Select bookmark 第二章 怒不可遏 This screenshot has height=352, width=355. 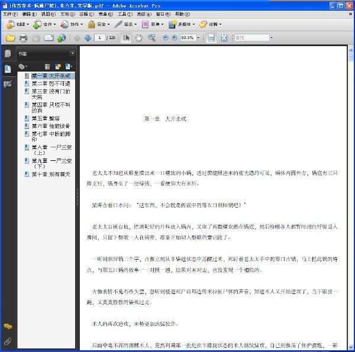pyautogui.click(x=51, y=84)
